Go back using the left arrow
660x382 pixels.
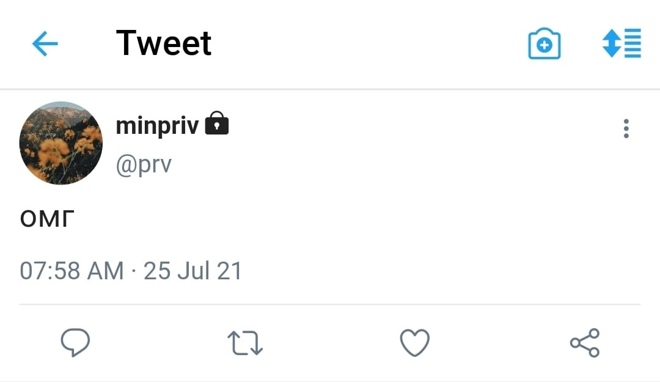pyautogui.click(x=45, y=44)
